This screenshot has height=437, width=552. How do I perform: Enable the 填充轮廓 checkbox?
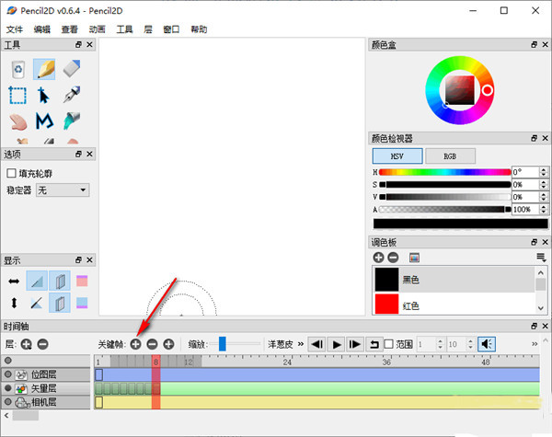click(x=12, y=172)
